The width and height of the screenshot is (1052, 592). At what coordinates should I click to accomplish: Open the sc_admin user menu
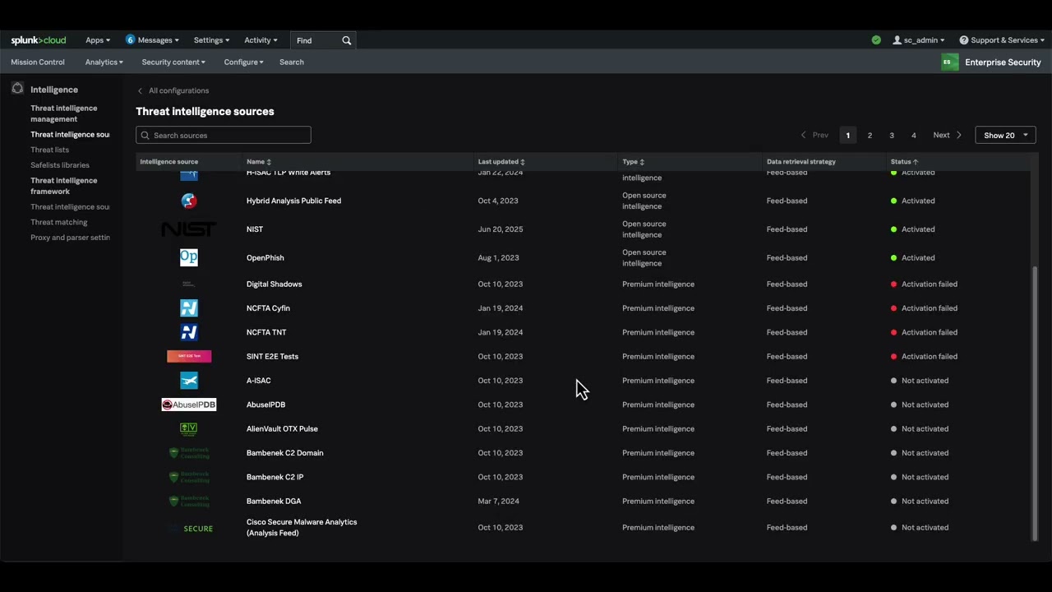[919, 40]
